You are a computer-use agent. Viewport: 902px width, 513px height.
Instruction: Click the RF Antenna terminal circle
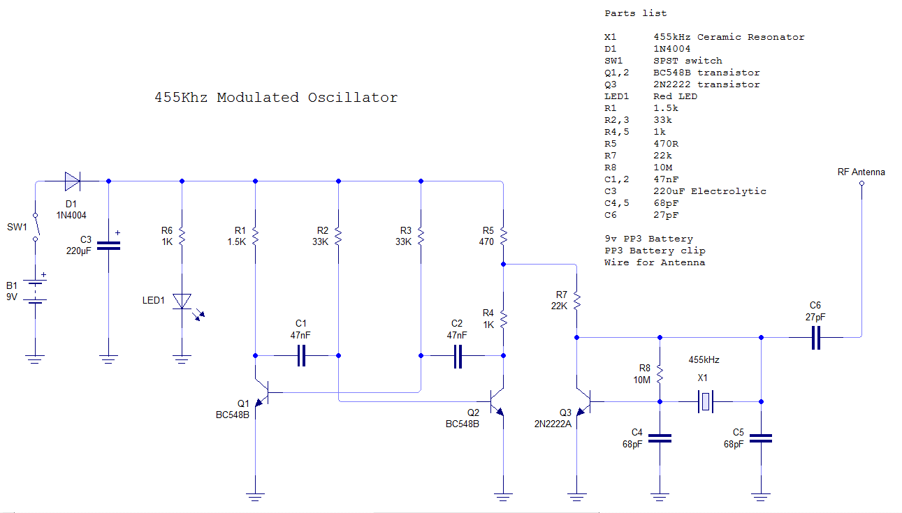(x=861, y=184)
